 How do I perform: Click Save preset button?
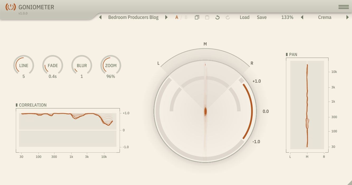tap(262, 17)
